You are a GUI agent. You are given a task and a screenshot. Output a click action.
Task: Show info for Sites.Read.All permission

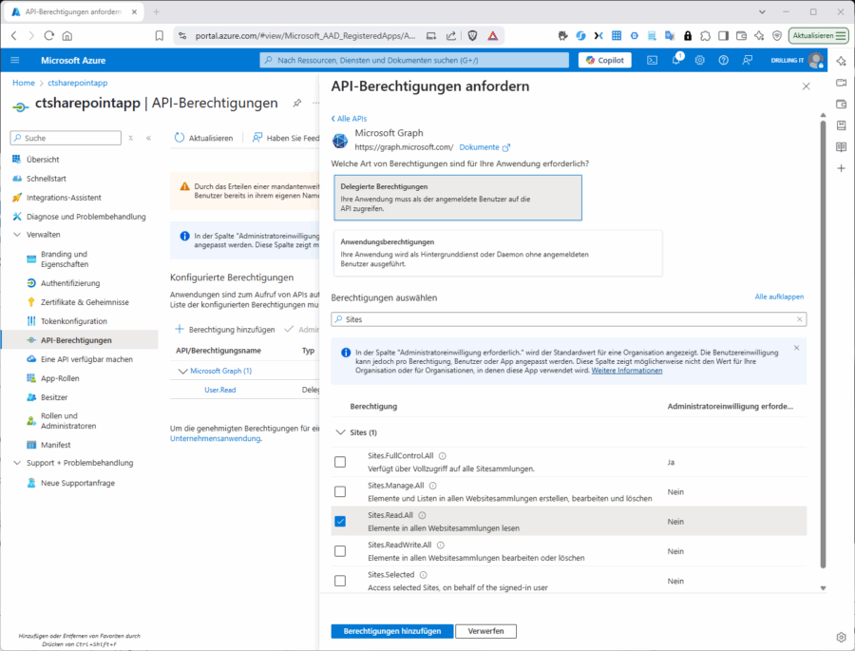point(422,515)
